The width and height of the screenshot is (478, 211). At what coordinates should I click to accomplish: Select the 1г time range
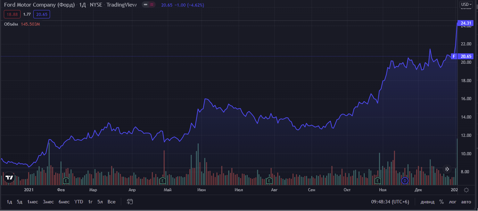(90, 202)
